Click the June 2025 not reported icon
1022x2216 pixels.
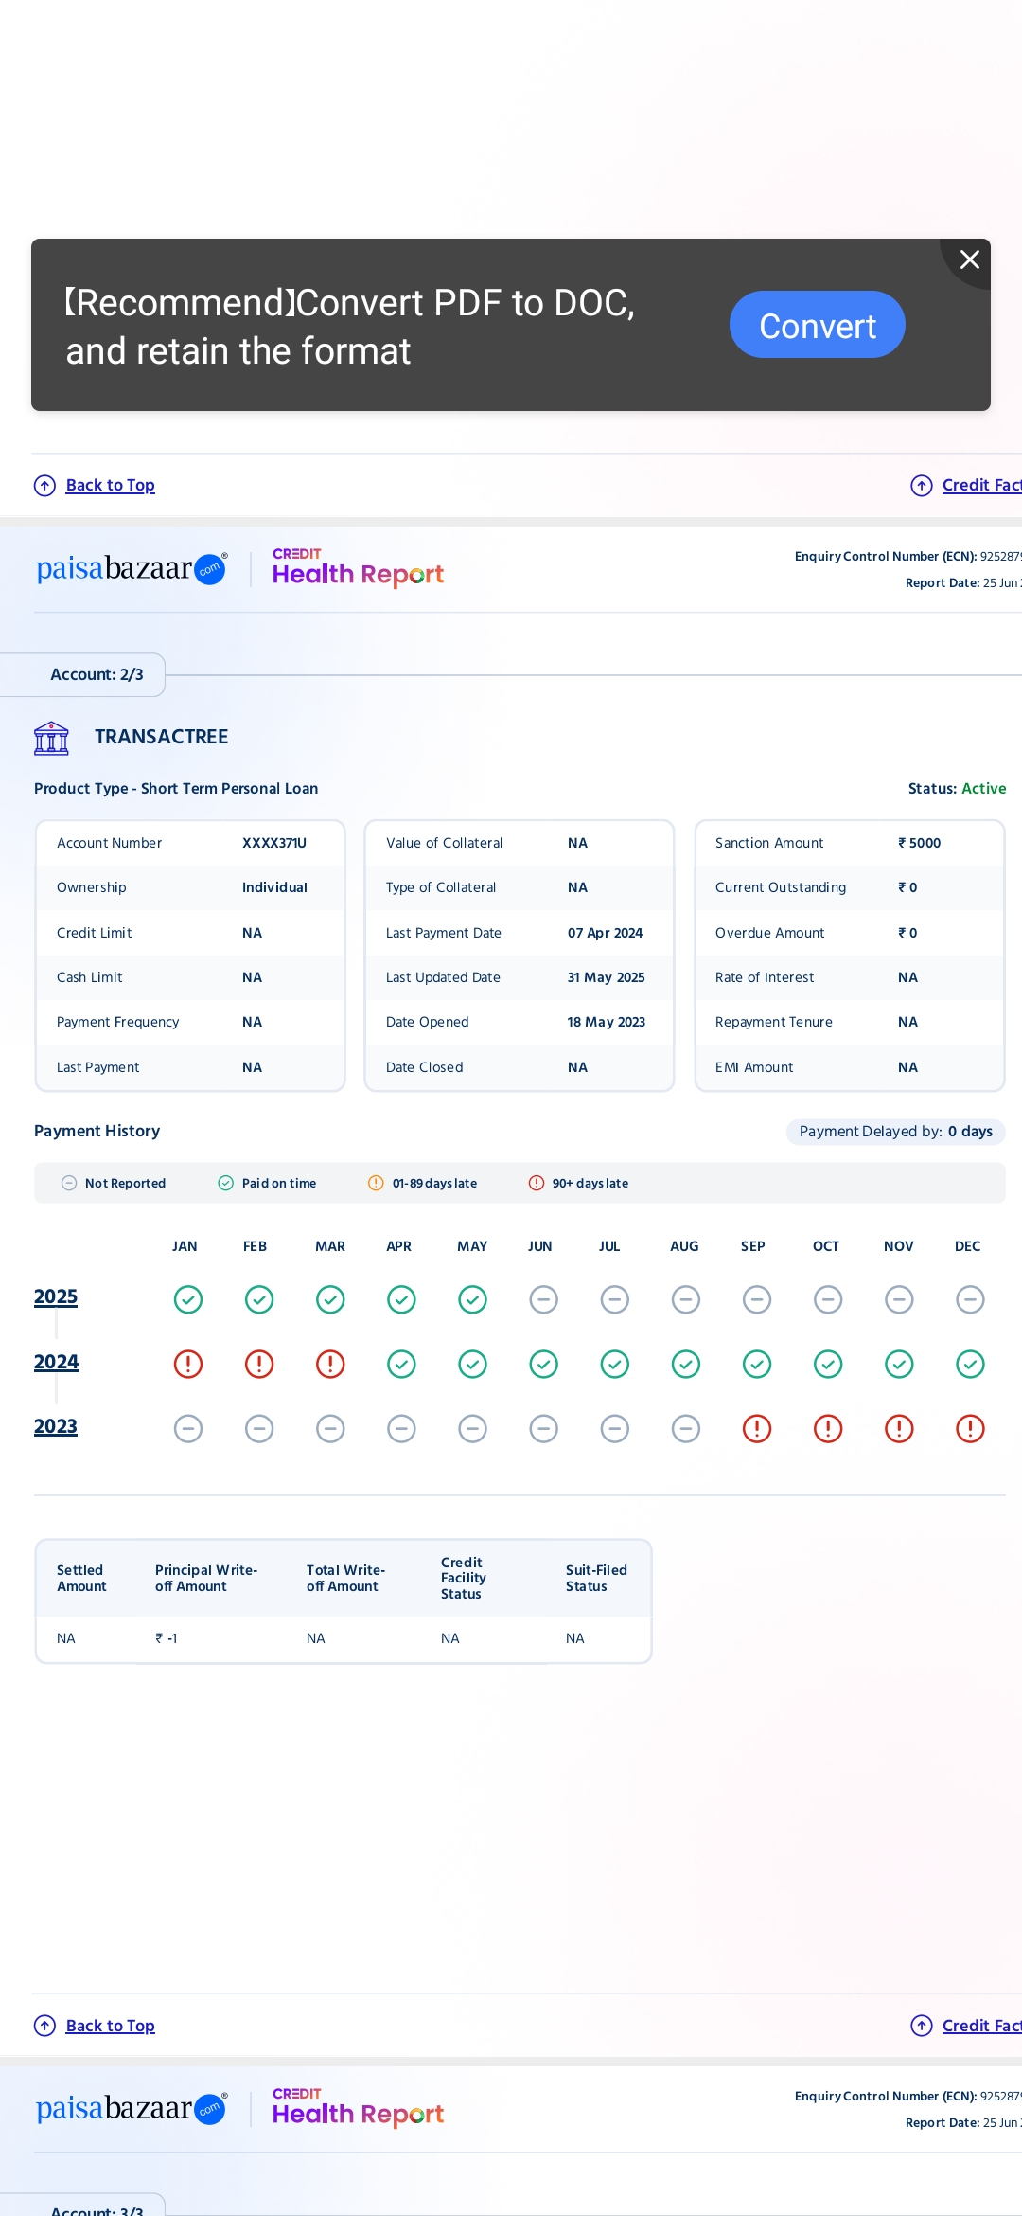point(543,1299)
